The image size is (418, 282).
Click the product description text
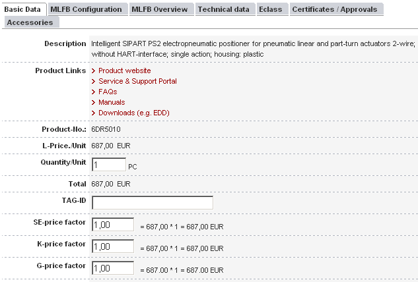pos(253,49)
